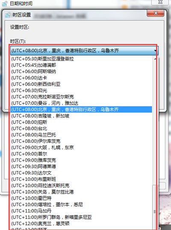
Task: Select highlighted (UTC+08:00) Beijing, Chongqing entry
Action: (x=81, y=109)
